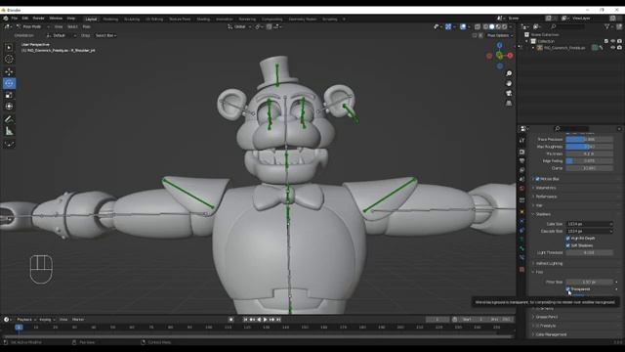Open the outliner filter funnel icon
This screenshot has height=352, width=625.
coord(607,26)
